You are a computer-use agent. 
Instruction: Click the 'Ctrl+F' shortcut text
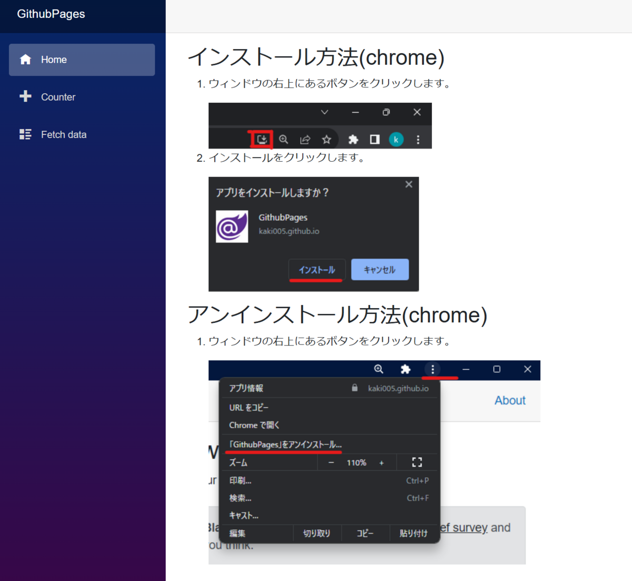418,498
